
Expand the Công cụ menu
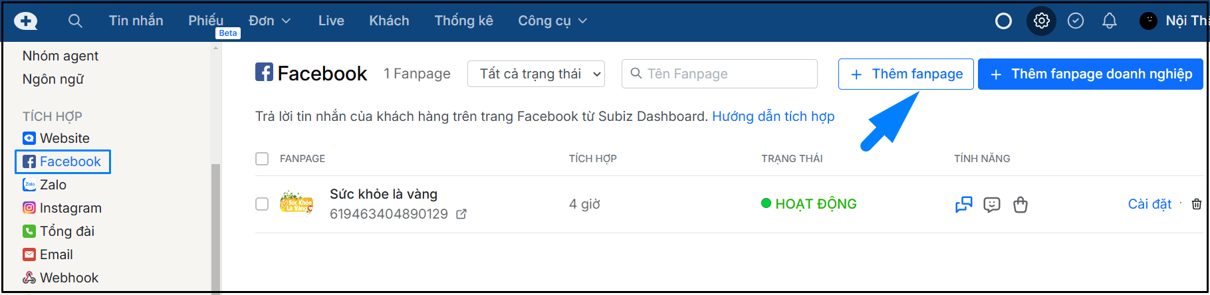[x=552, y=21]
